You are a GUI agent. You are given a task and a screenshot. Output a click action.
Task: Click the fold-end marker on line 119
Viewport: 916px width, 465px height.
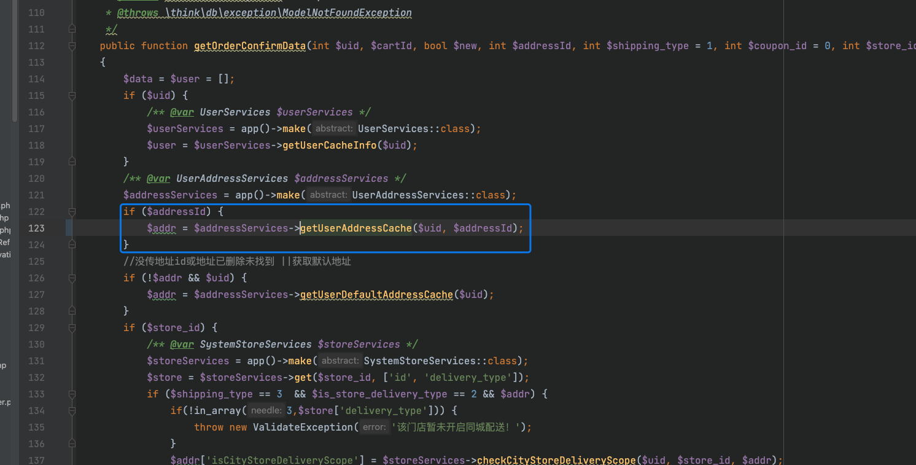72,162
